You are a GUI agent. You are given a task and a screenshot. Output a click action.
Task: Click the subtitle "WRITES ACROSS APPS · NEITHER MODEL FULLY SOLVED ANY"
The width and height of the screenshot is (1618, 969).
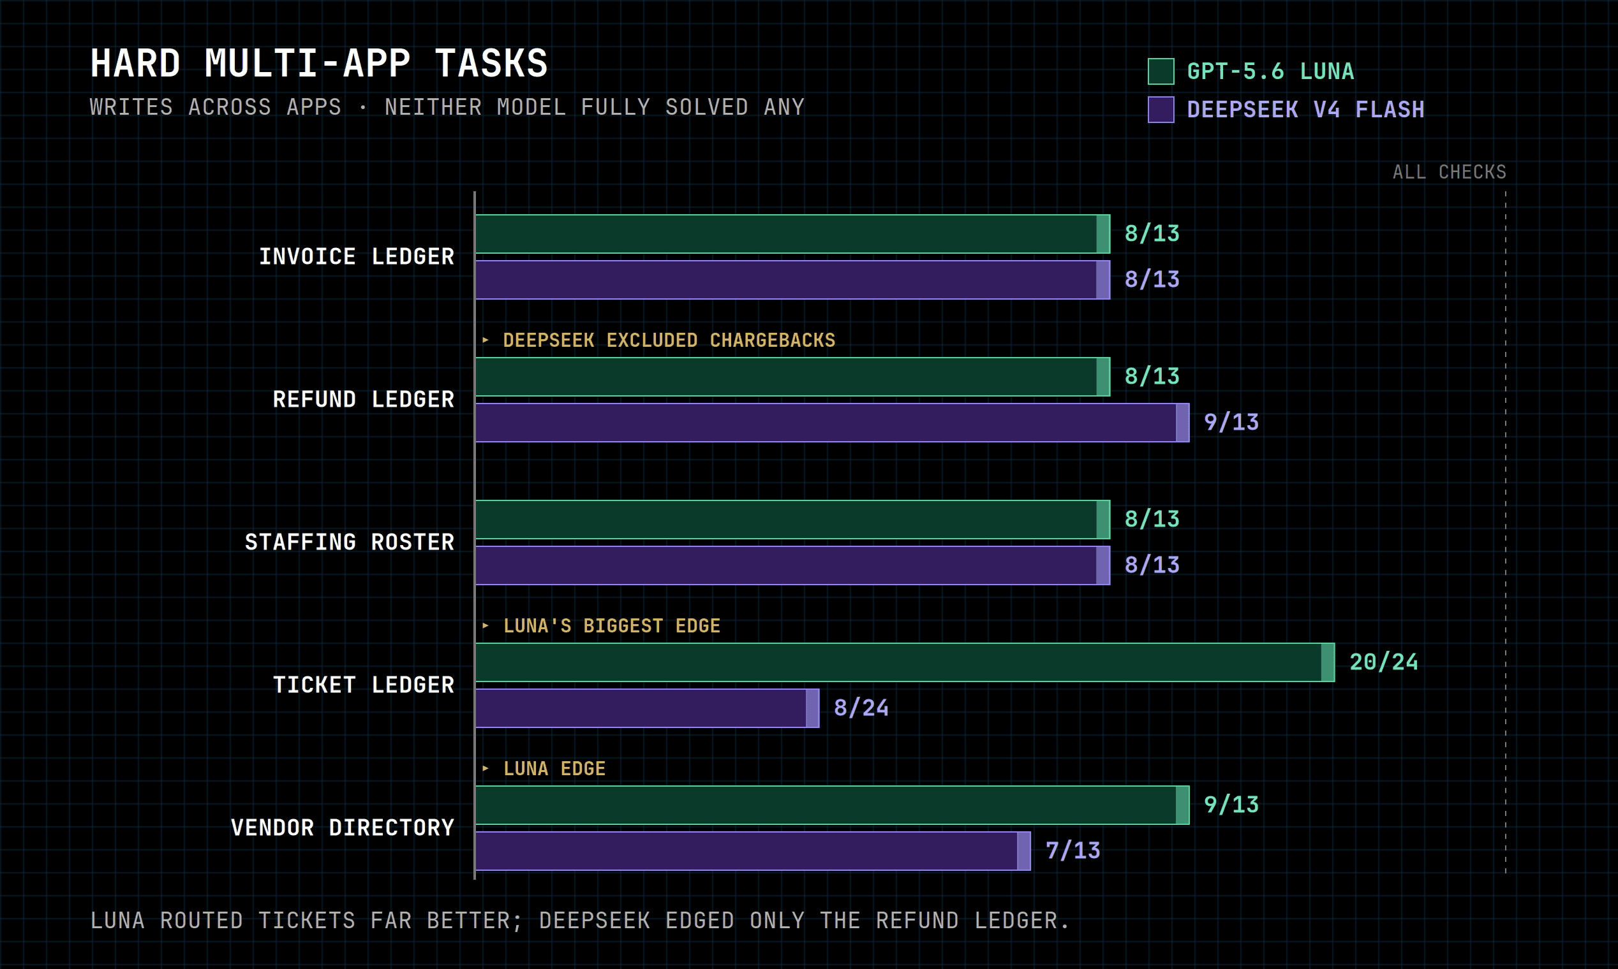447,107
